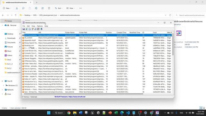Go up one folder with the up arrow
The image size is (206, 116).
pyautogui.click(x=16, y=15)
